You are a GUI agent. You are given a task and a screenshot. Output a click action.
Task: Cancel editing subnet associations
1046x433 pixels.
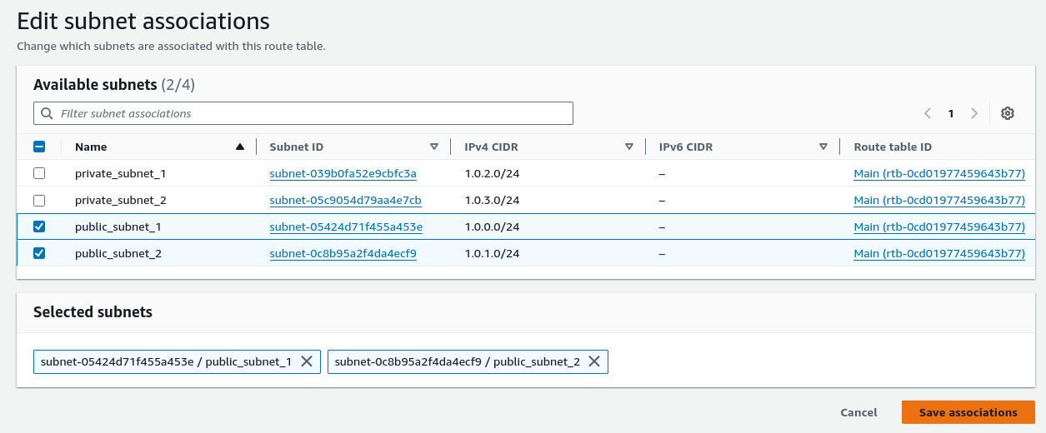(858, 412)
